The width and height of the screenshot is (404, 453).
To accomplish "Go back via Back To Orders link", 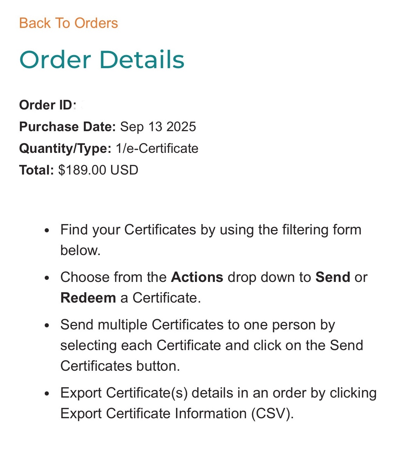I will pyautogui.click(x=68, y=23).
